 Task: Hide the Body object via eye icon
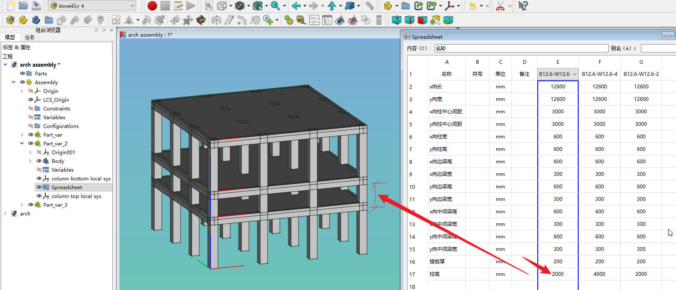tap(39, 161)
